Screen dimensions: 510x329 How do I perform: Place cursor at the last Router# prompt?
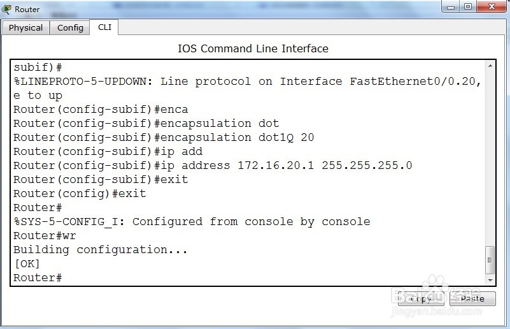pos(38,278)
